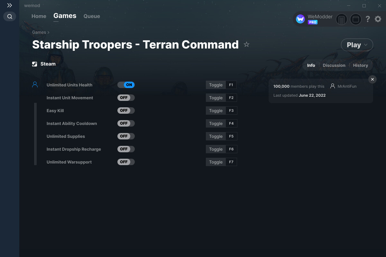Screen dimensions: 386x257
Task: Enable Easy Kill toggle
Action: coord(126,111)
